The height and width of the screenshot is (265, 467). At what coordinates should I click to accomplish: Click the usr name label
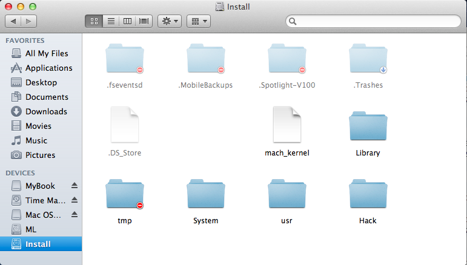(x=287, y=221)
